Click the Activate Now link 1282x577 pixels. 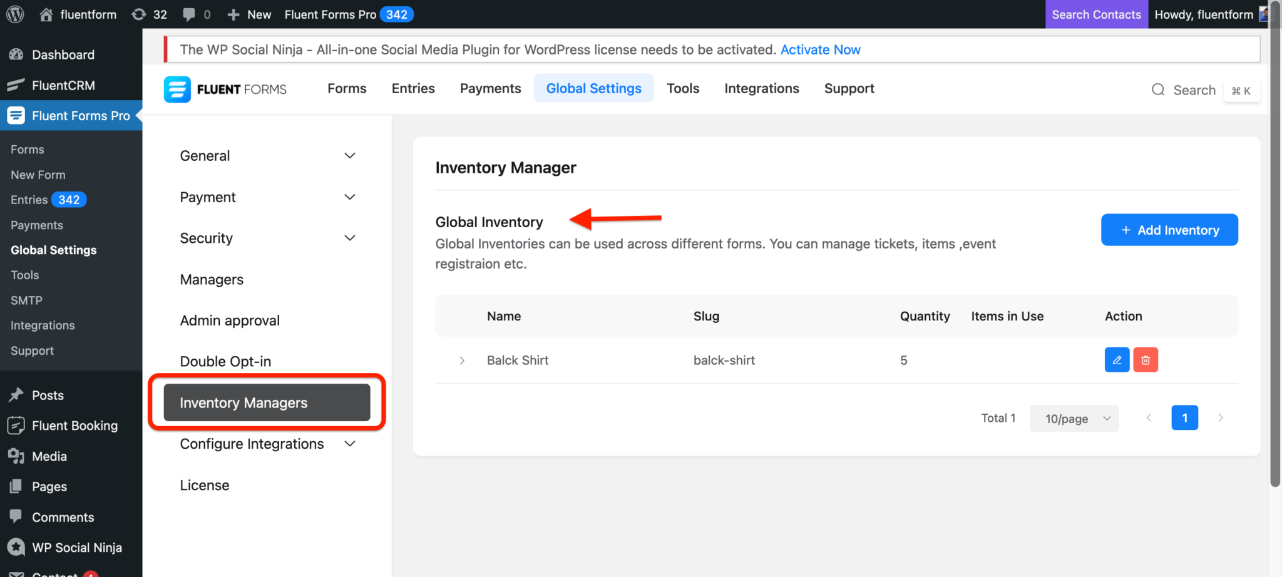(x=819, y=49)
